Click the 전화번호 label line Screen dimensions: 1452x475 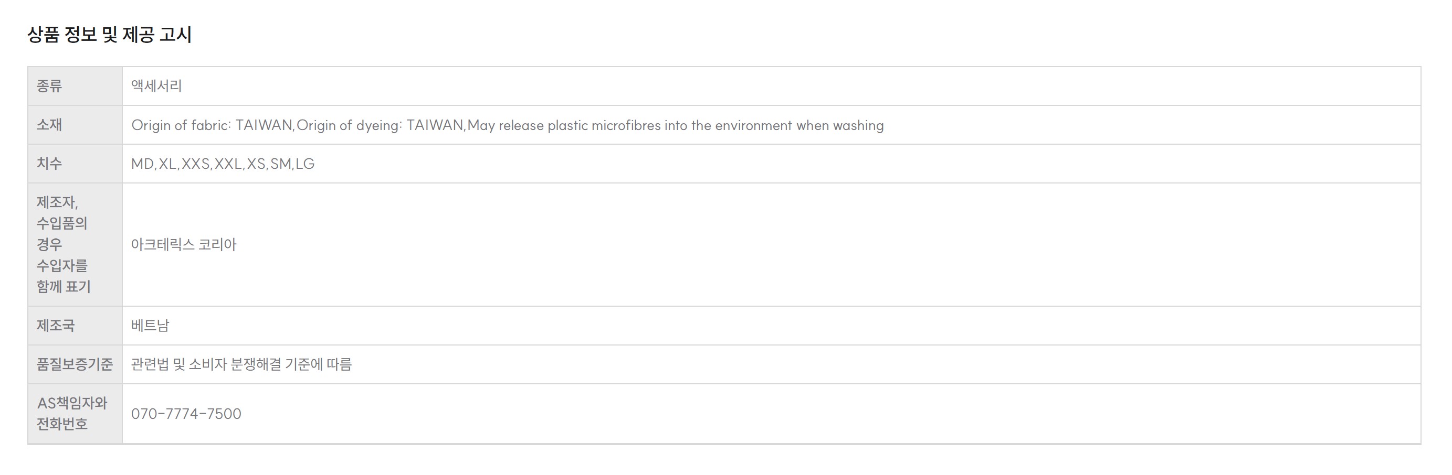[x=62, y=424]
